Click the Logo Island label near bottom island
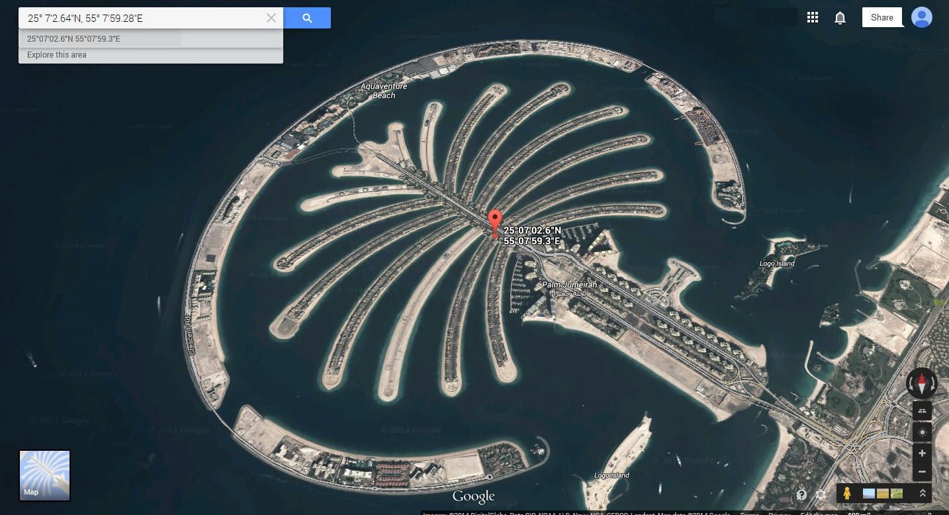The width and height of the screenshot is (949, 515). tap(611, 475)
